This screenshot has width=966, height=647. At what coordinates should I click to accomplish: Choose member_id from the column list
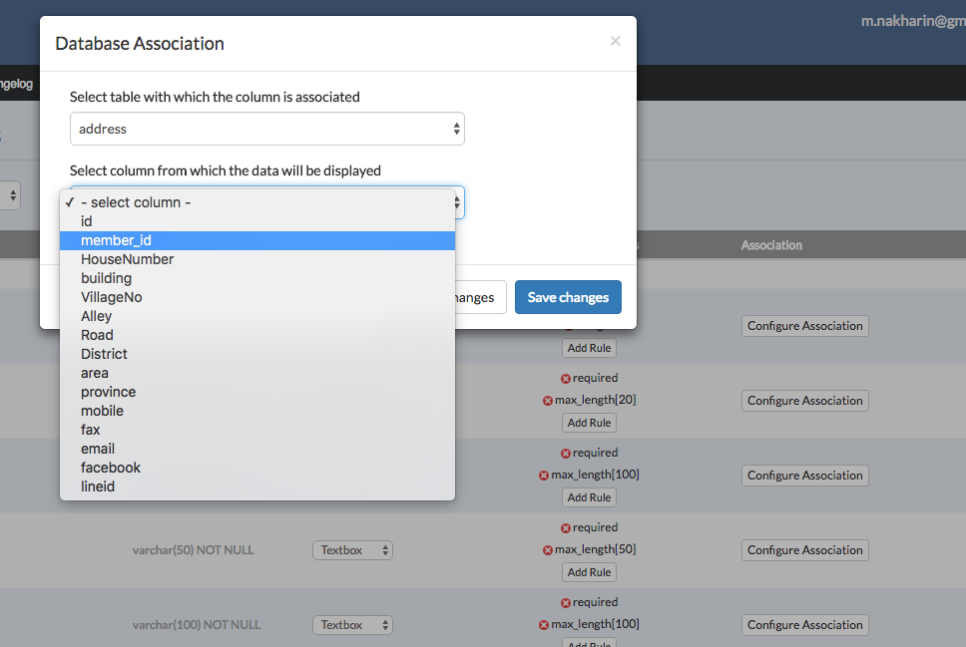[x=116, y=240]
